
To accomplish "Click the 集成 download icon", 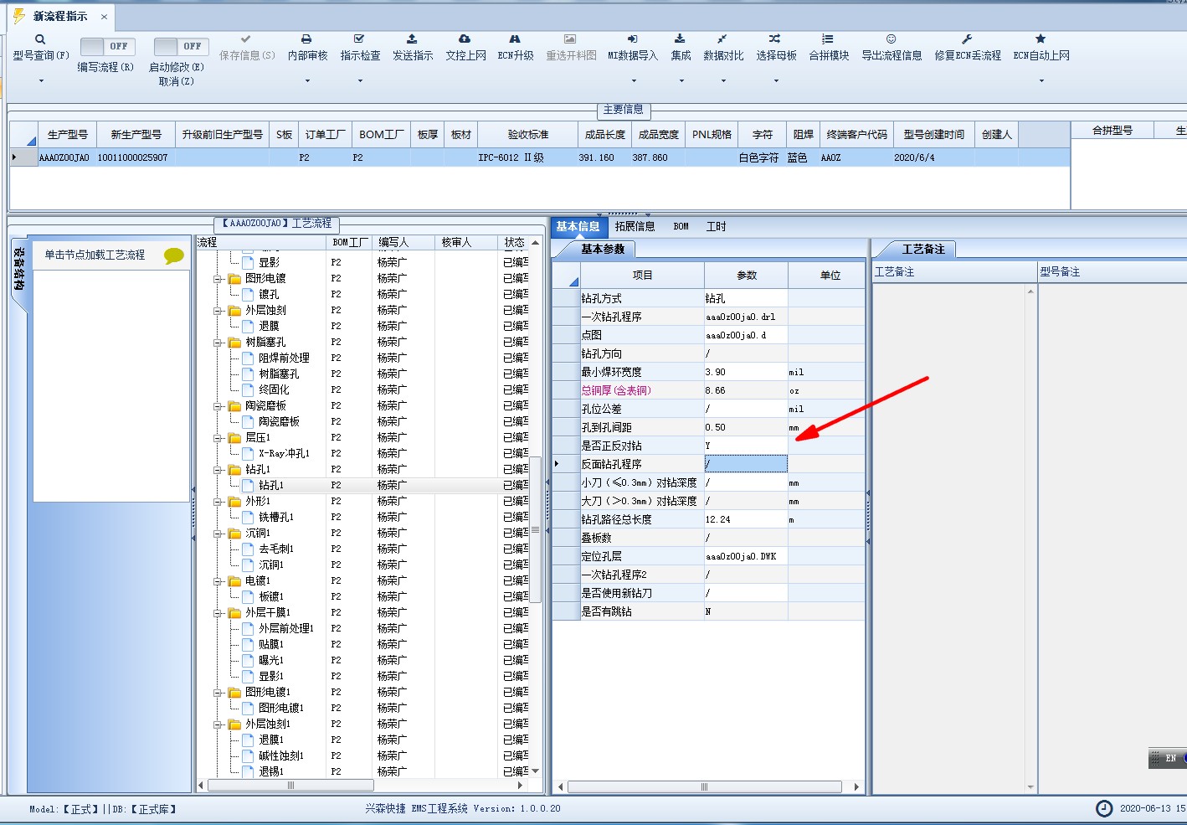I will click(x=680, y=39).
